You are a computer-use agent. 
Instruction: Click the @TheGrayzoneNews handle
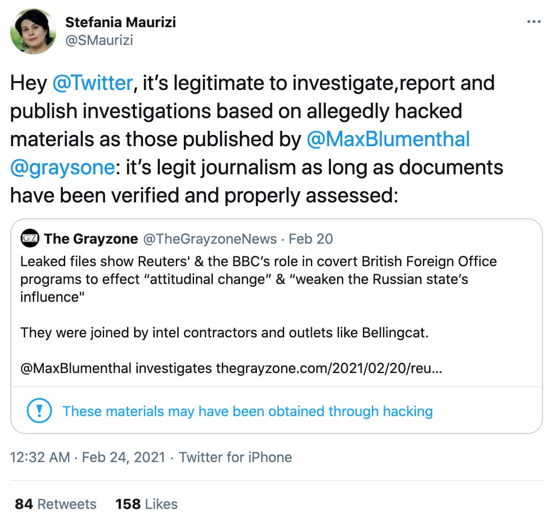pyautogui.click(x=210, y=239)
